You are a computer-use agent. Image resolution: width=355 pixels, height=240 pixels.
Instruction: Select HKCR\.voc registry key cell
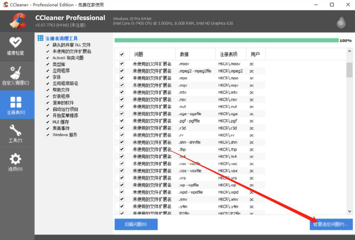[x=228, y=164]
